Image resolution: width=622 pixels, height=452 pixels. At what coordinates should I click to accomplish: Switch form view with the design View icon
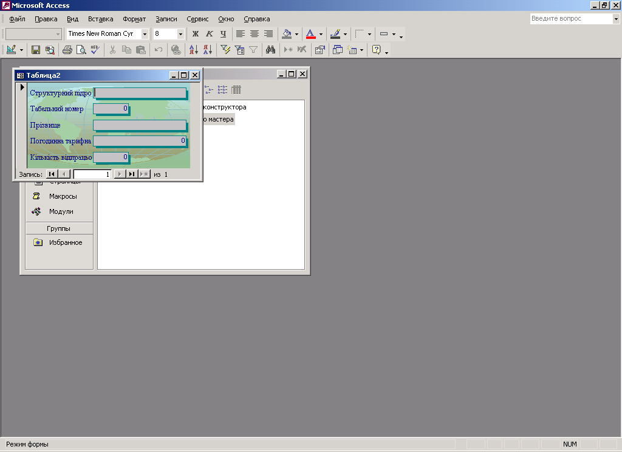[x=11, y=50]
